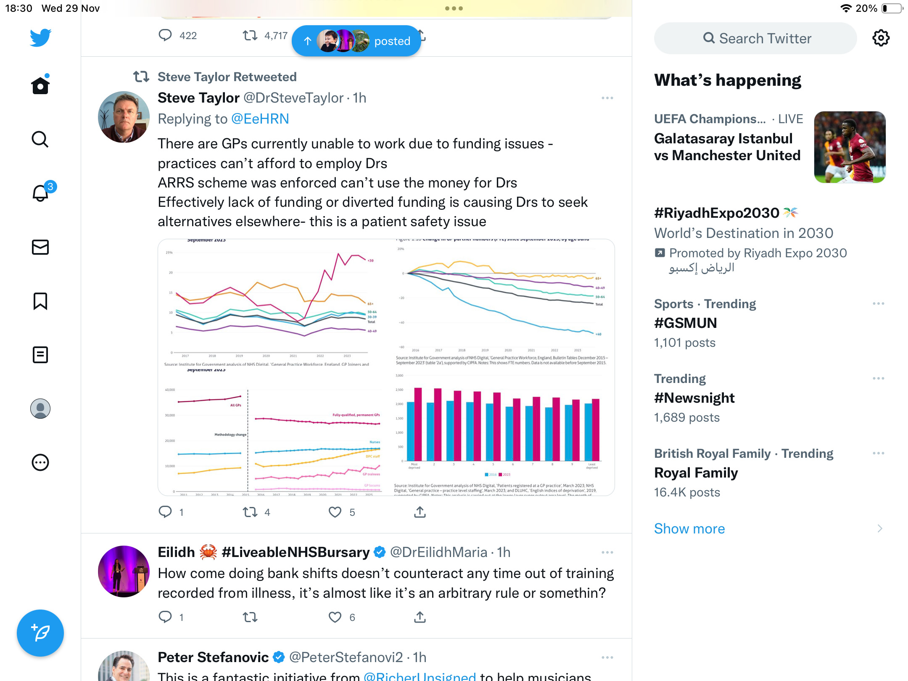Open the @EeHRN mention link
This screenshot has width=908, height=681.
(260, 119)
